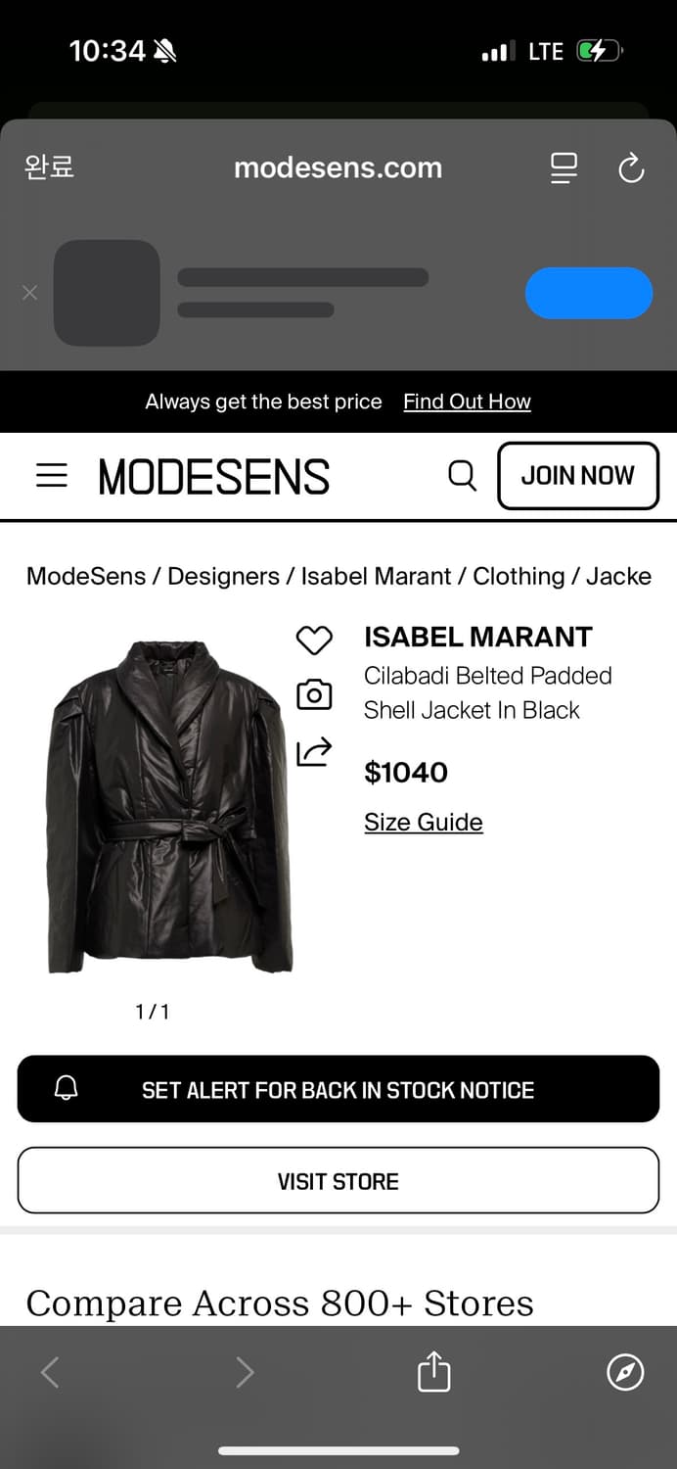Select the Designers breadcrumb item
The height and width of the screenshot is (1469, 677).
point(223,576)
